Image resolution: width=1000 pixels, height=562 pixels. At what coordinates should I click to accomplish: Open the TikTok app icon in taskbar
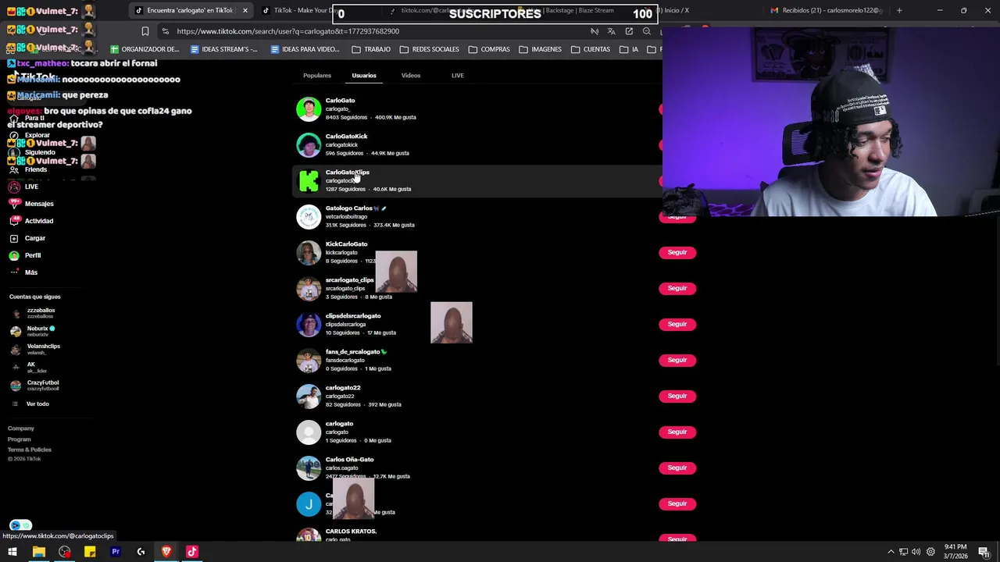192,552
